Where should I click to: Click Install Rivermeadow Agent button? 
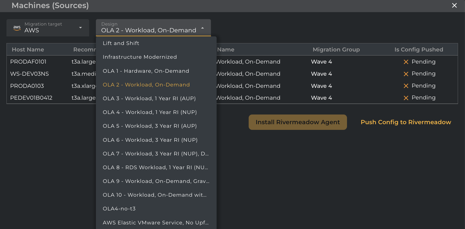(x=297, y=122)
